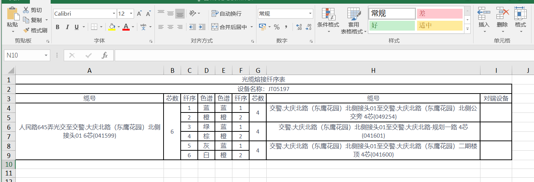The width and height of the screenshot is (534, 182).
Task: Align text right
Action: (180, 27)
